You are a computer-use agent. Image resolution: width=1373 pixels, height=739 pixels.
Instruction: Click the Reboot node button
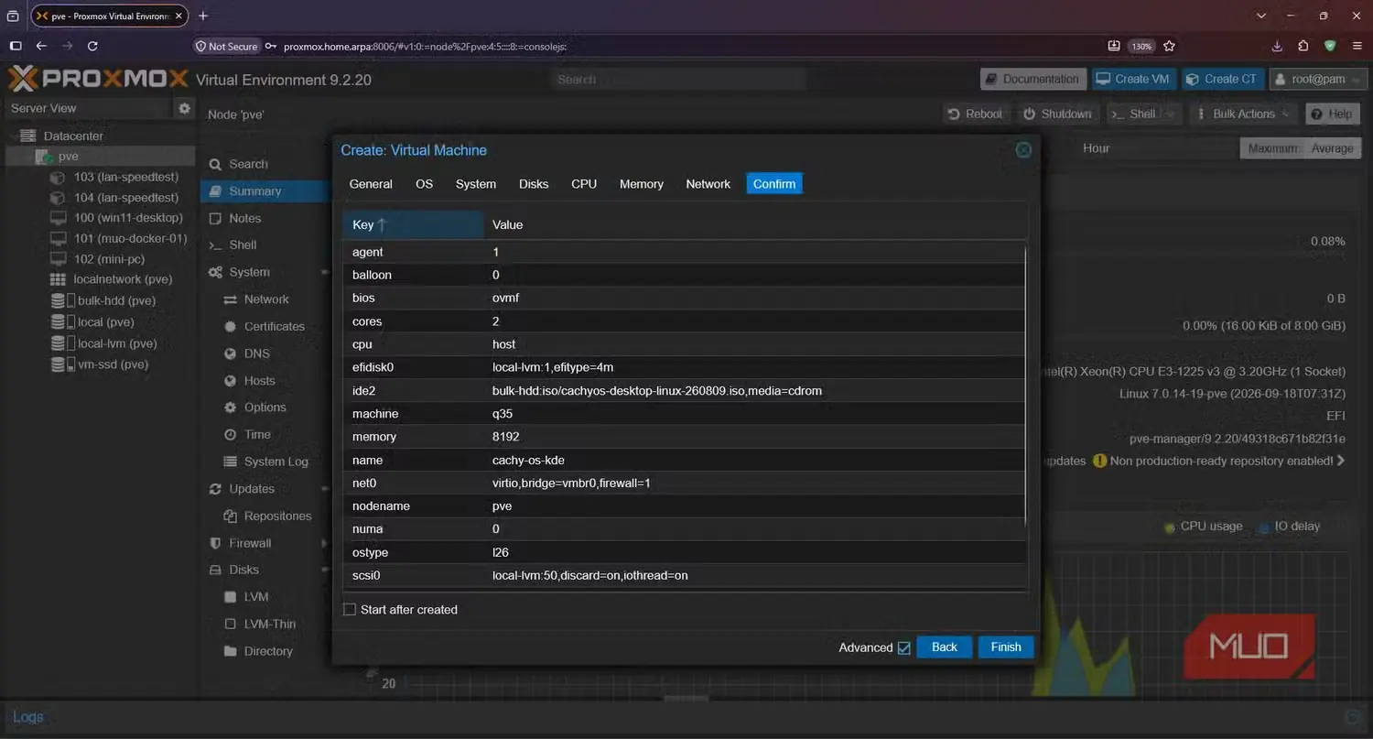click(976, 114)
